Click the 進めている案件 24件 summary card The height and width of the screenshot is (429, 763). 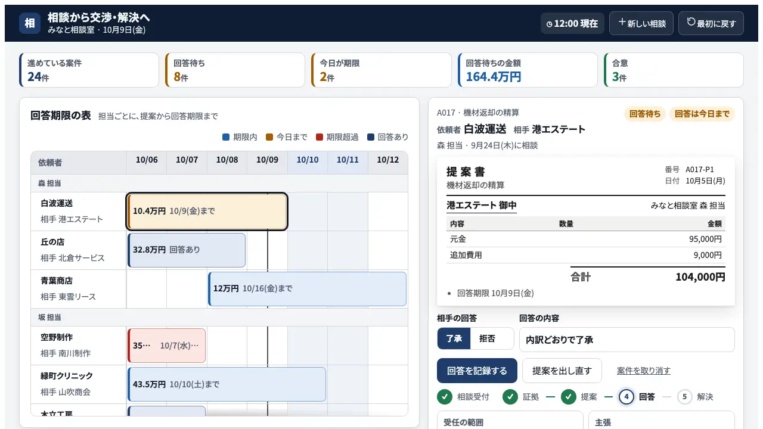coord(89,70)
